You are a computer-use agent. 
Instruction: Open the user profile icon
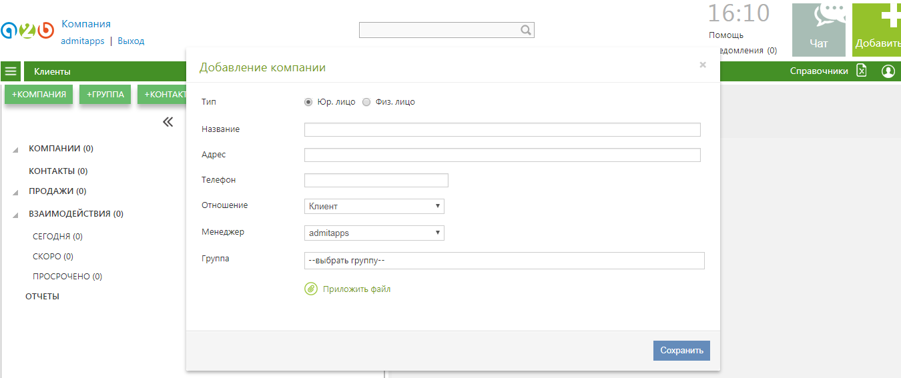(888, 71)
